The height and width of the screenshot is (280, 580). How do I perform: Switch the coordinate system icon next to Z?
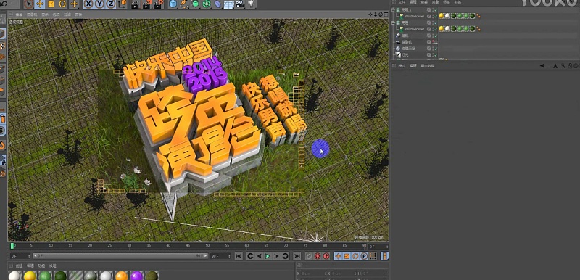coord(122,4)
